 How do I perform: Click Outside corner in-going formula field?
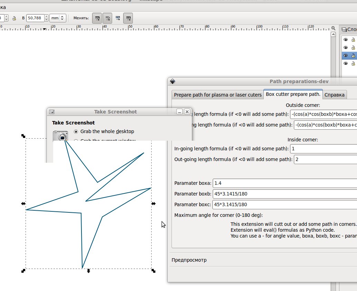324,114
